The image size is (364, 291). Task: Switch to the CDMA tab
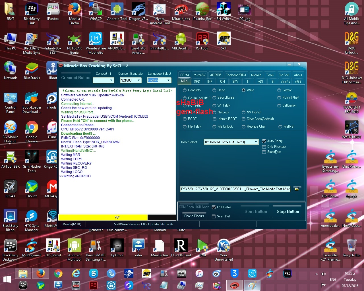[185, 75]
